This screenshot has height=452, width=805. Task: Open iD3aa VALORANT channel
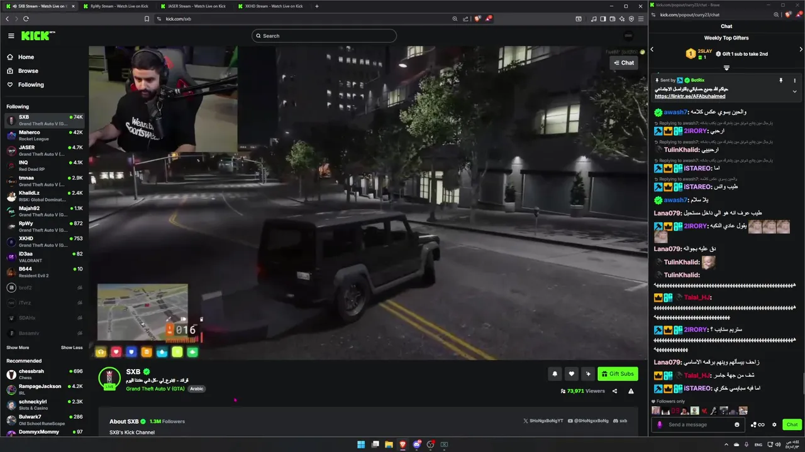click(44, 257)
